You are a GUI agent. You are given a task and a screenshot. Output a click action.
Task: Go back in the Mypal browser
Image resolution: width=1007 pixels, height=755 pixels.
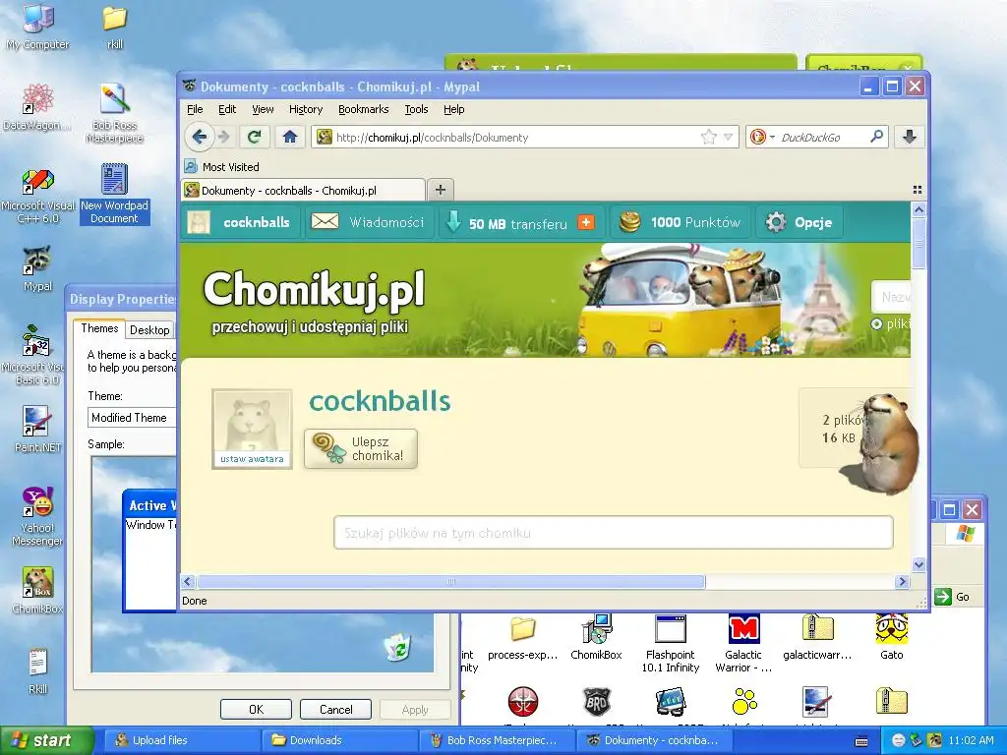(199, 137)
